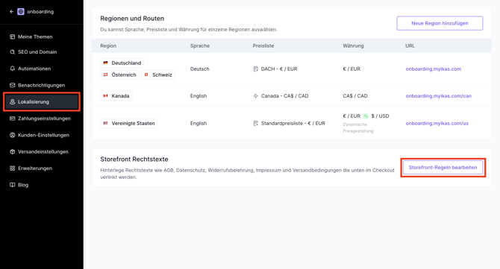
Task: Open onboarding.myikas.com/us link
Action: tap(437, 123)
